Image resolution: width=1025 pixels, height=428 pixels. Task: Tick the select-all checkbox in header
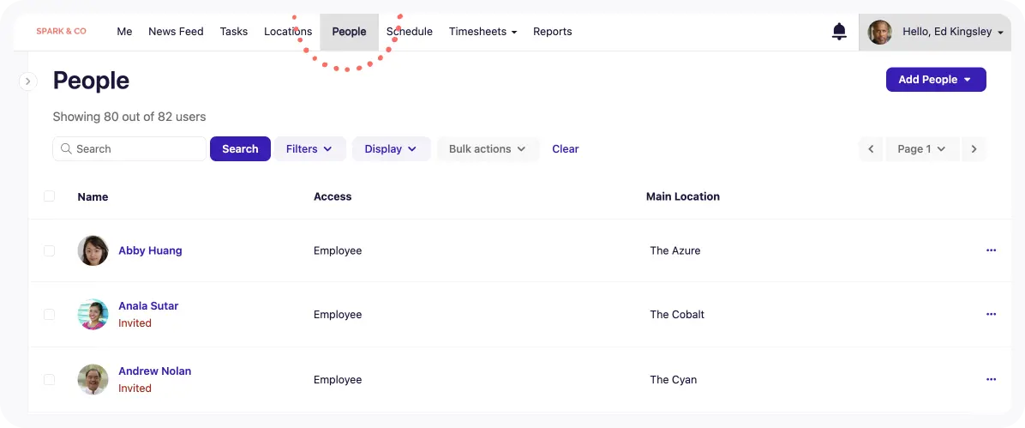pos(49,196)
